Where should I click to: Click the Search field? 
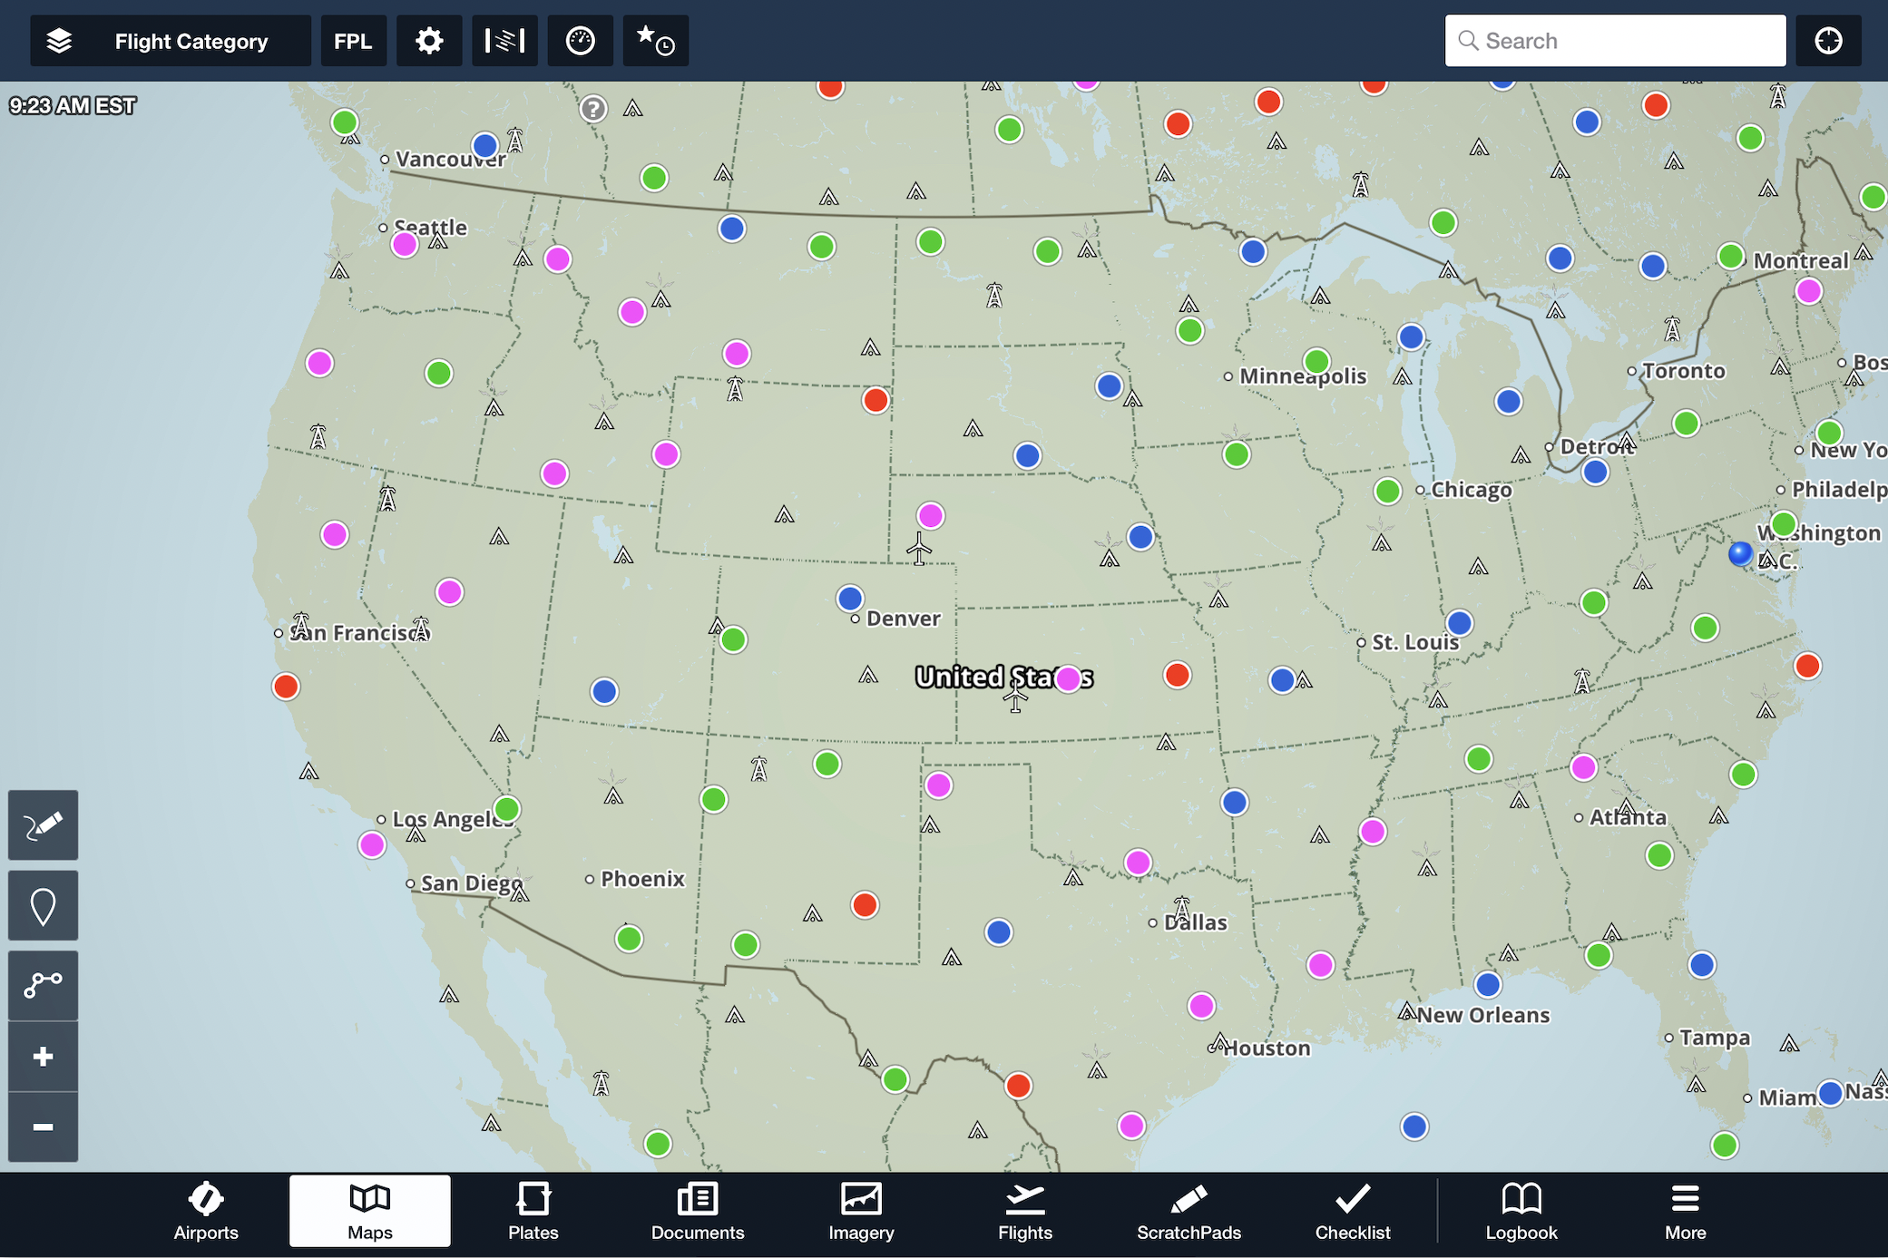[1615, 41]
